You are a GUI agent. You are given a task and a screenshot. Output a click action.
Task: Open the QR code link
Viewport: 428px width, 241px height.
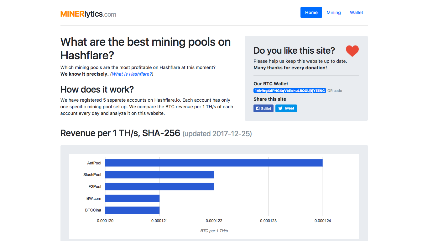335,91
